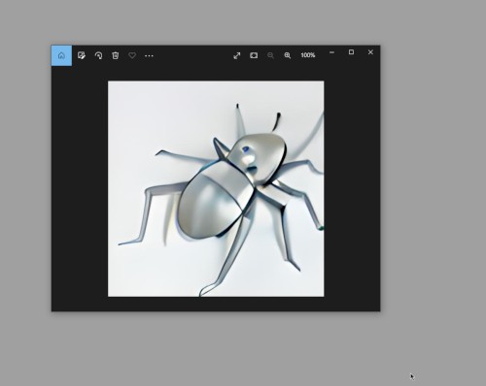Close the photo viewer window
The image size is (486, 386).
[x=370, y=52]
